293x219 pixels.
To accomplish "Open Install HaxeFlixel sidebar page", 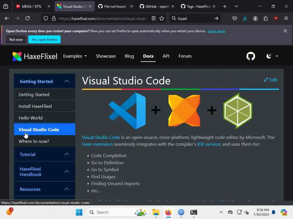I will [45, 106].
